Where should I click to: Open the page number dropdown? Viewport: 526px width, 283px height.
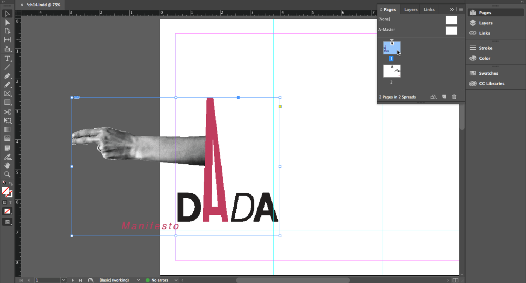point(63,280)
